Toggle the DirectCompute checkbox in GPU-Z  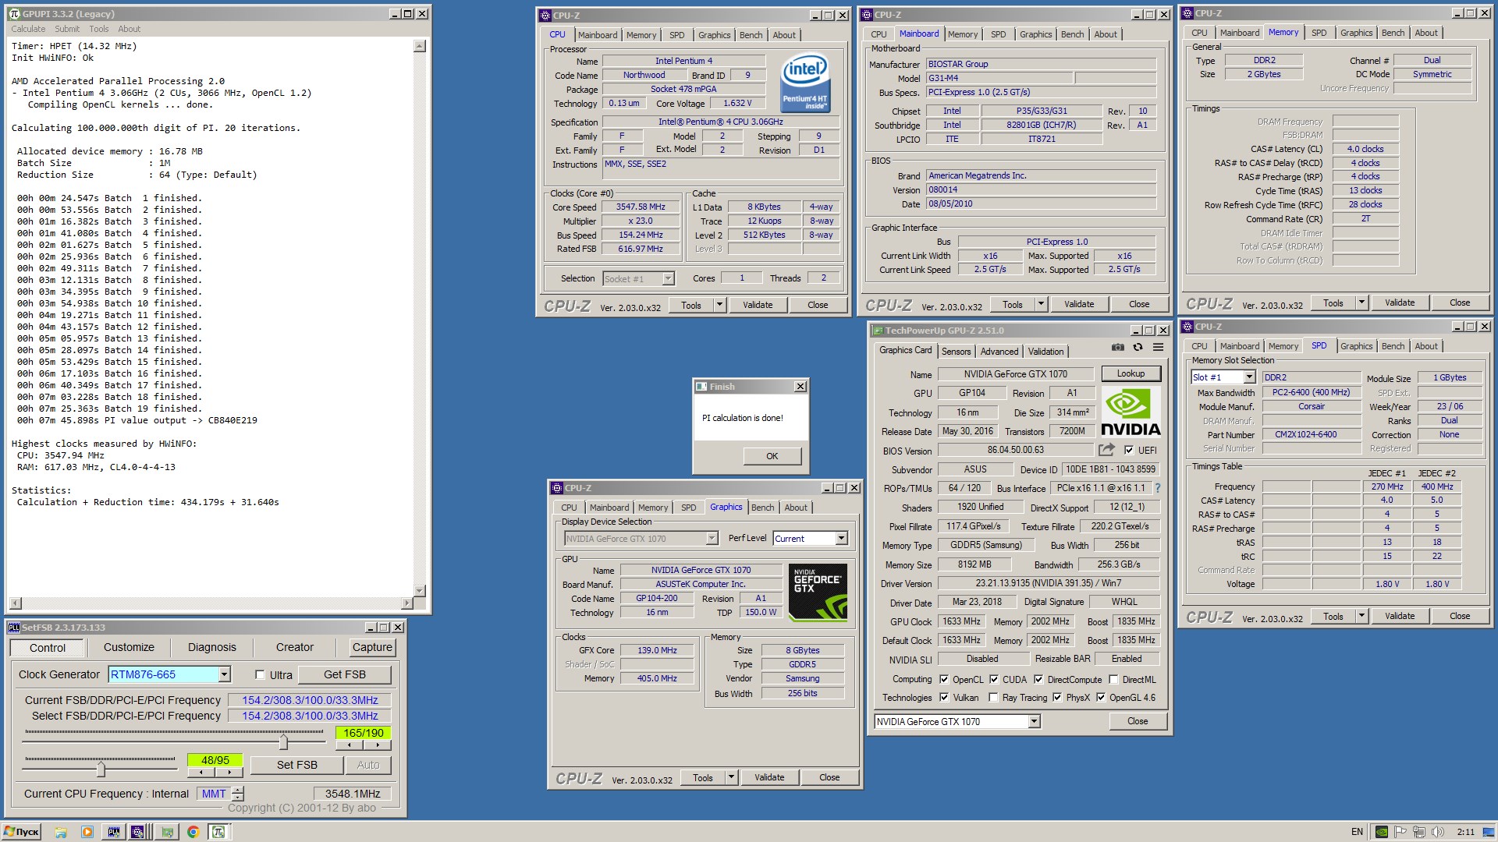pos(1038,680)
